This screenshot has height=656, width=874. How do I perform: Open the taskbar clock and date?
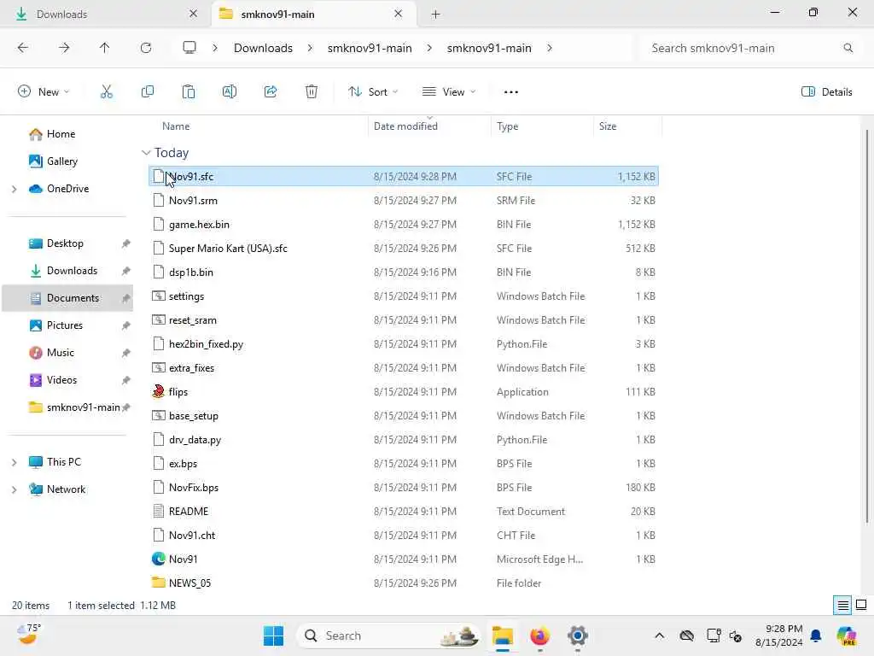[778, 635]
